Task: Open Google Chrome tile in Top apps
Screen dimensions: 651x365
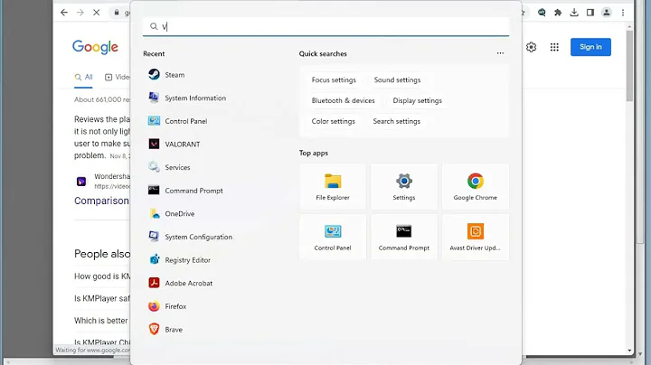Action: click(x=476, y=187)
